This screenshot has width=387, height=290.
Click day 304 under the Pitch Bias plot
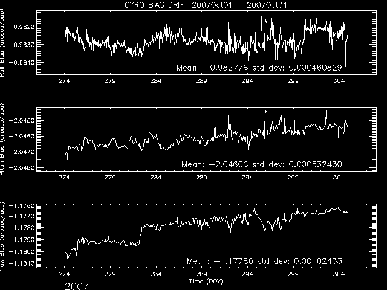(339, 177)
